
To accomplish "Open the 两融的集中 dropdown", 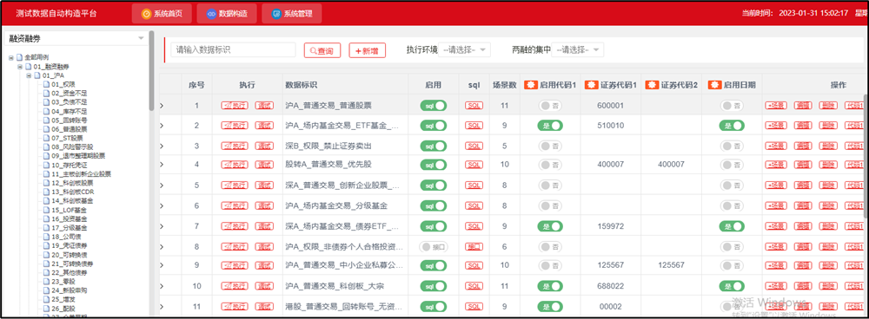I will [578, 49].
